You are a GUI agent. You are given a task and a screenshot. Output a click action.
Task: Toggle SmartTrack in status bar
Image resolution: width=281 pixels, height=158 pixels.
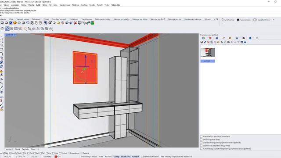coord(126,157)
